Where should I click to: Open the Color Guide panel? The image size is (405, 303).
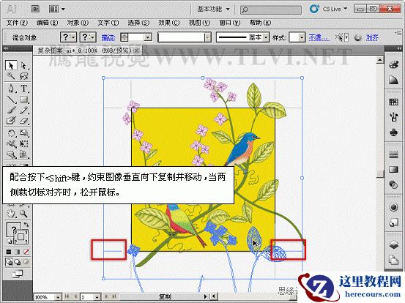(393, 81)
